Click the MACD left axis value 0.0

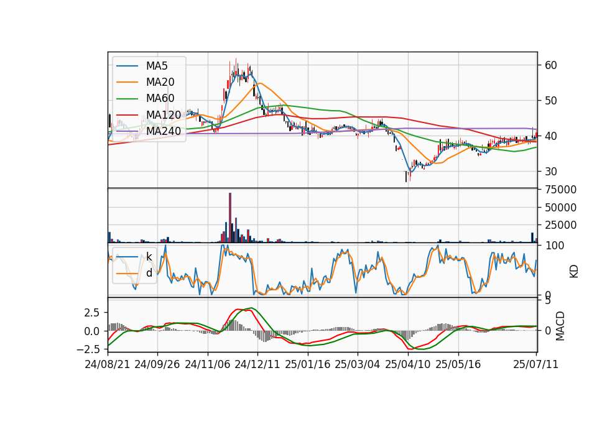[x=92, y=331]
